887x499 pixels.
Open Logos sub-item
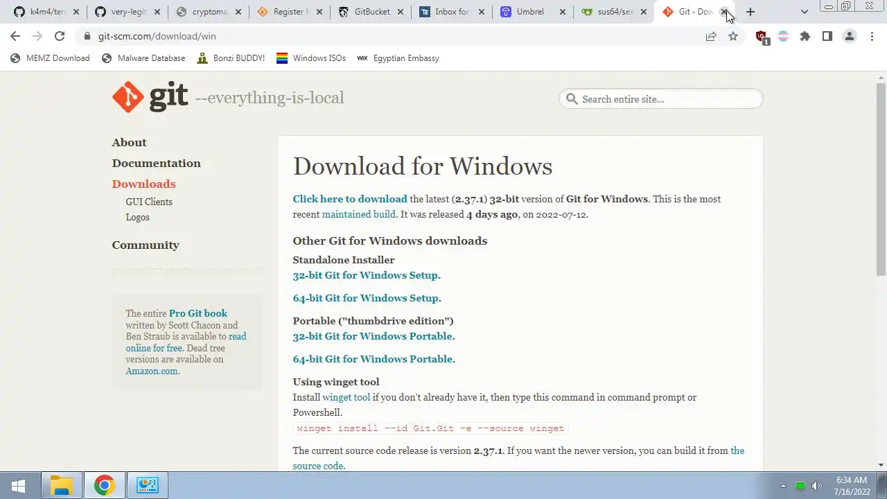click(x=137, y=217)
